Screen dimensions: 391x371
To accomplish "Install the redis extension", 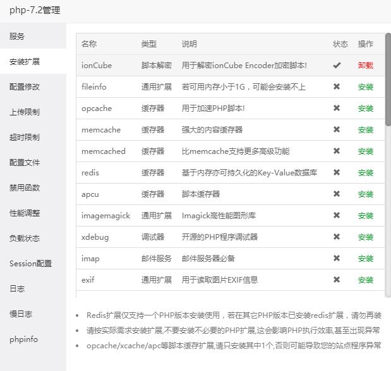I will coord(366,173).
